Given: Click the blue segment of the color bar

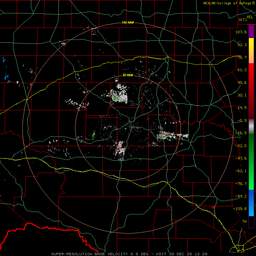Looking at the screenshot, I should [251, 203].
